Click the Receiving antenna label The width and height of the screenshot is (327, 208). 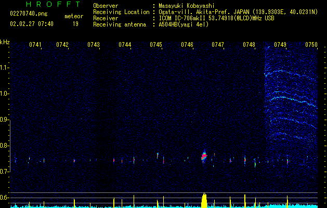click(120, 24)
